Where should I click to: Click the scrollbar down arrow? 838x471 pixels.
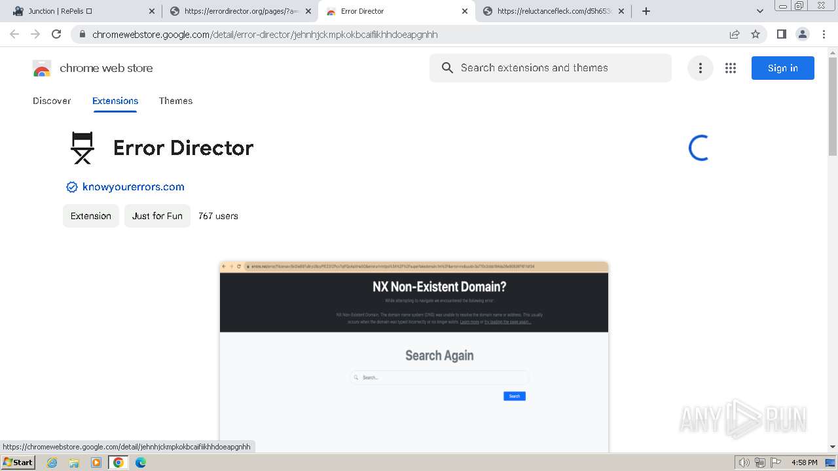(x=833, y=447)
